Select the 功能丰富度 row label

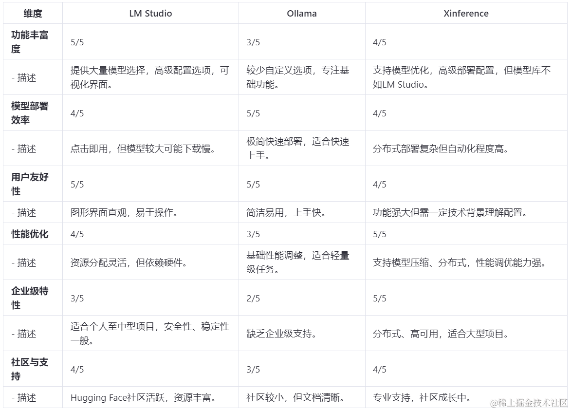tap(30, 42)
